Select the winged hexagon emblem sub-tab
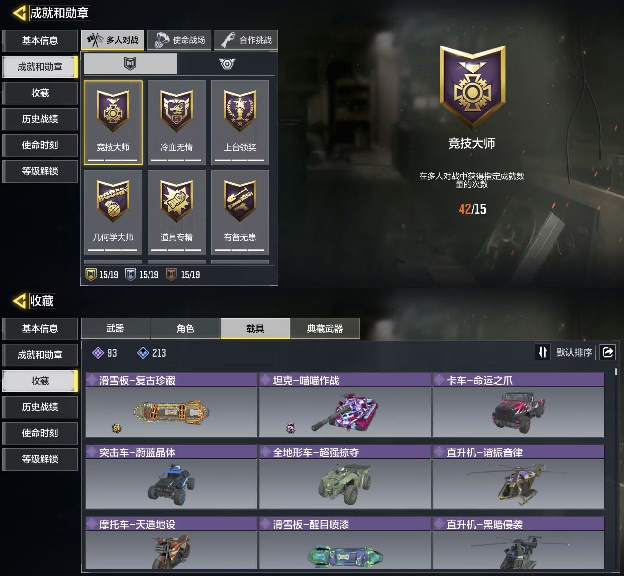The height and width of the screenshot is (576, 624). [227, 63]
